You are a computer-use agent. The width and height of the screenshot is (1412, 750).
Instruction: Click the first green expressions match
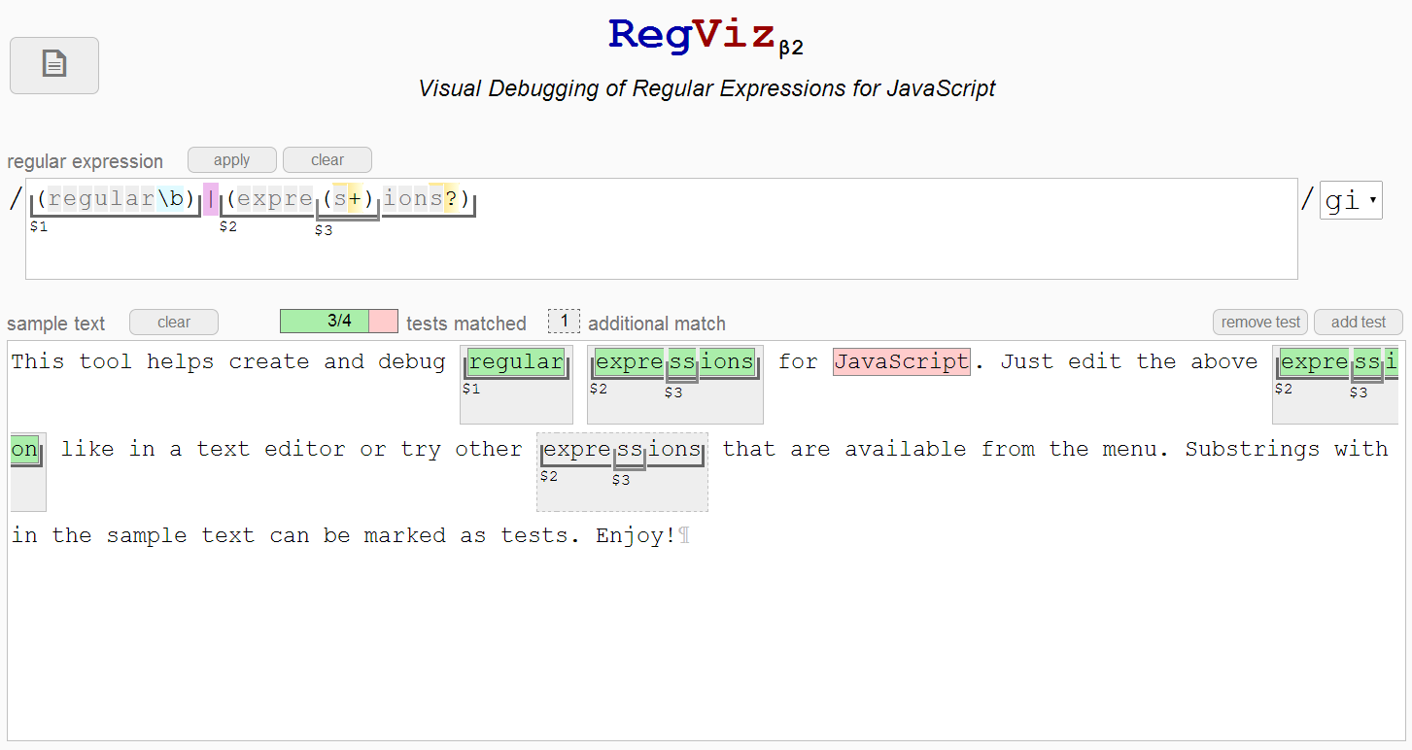[x=674, y=362]
